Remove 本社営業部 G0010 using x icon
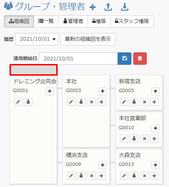The height and width of the screenshot is (187, 169). [x=145, y=139]
